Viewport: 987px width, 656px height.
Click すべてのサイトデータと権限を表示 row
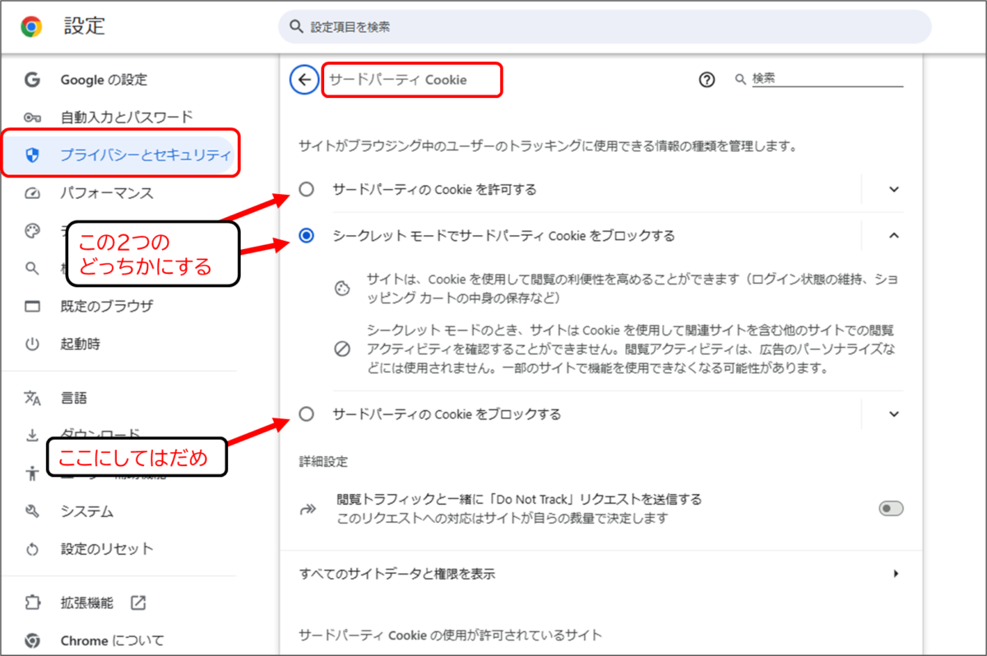pos(602,574)
